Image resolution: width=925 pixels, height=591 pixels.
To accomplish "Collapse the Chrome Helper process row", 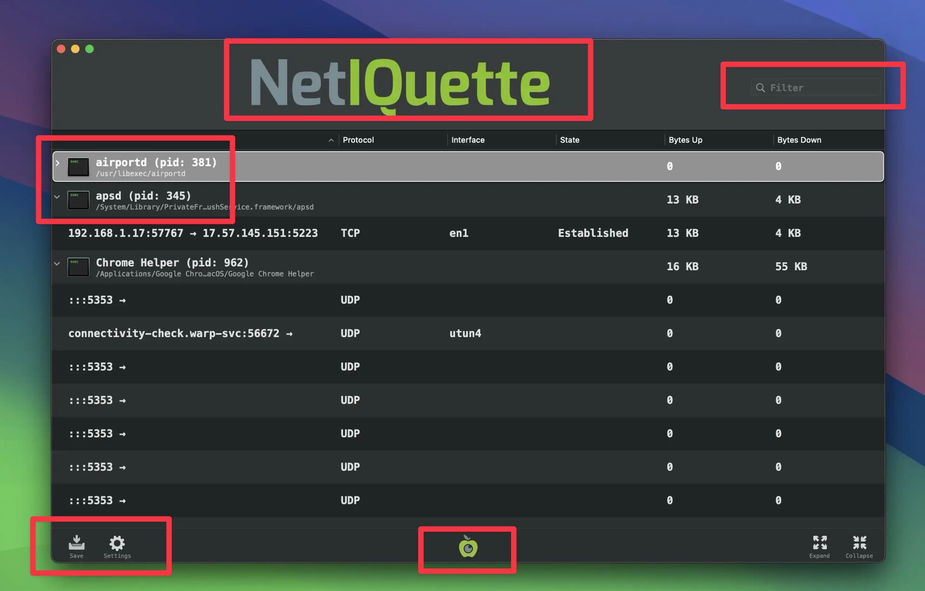I will [57, 264].
